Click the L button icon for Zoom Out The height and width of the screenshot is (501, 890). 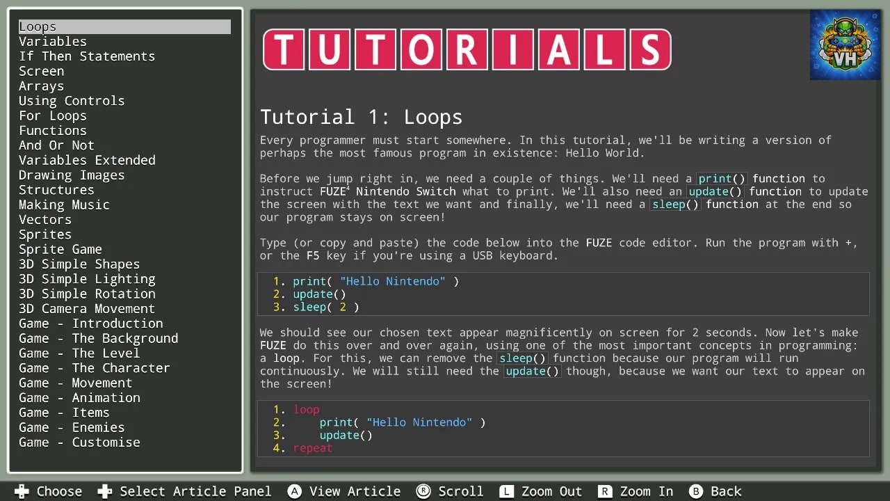pos(507,491)
